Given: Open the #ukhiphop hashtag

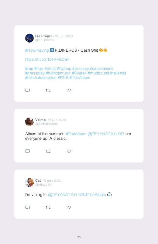Looking at the screenshot, I should [x=47, y=78].
